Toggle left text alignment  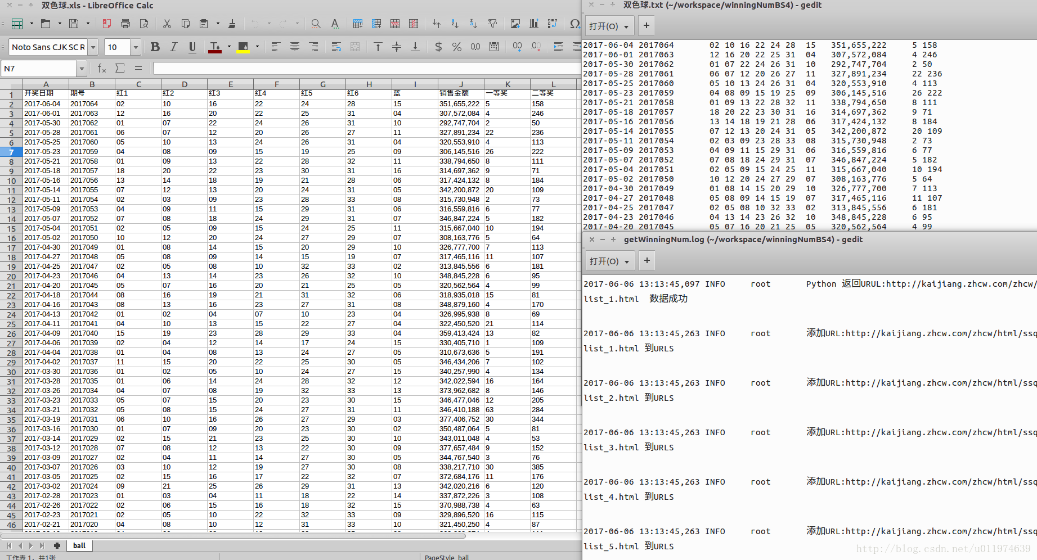point(276,47)
